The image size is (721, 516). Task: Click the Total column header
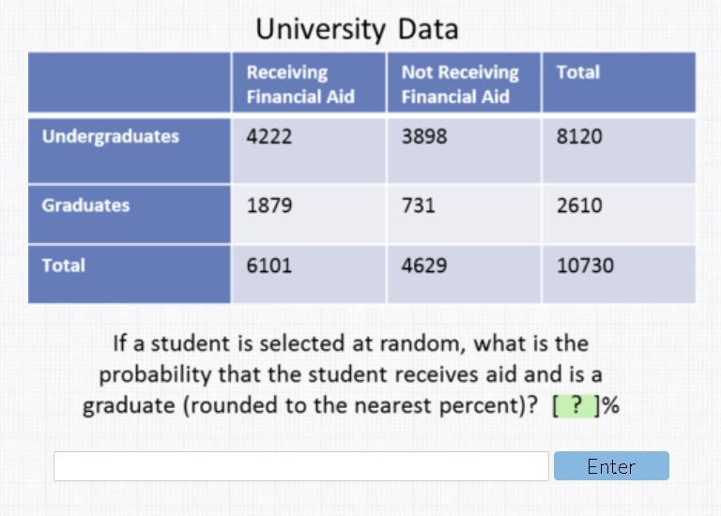(578, 72)
